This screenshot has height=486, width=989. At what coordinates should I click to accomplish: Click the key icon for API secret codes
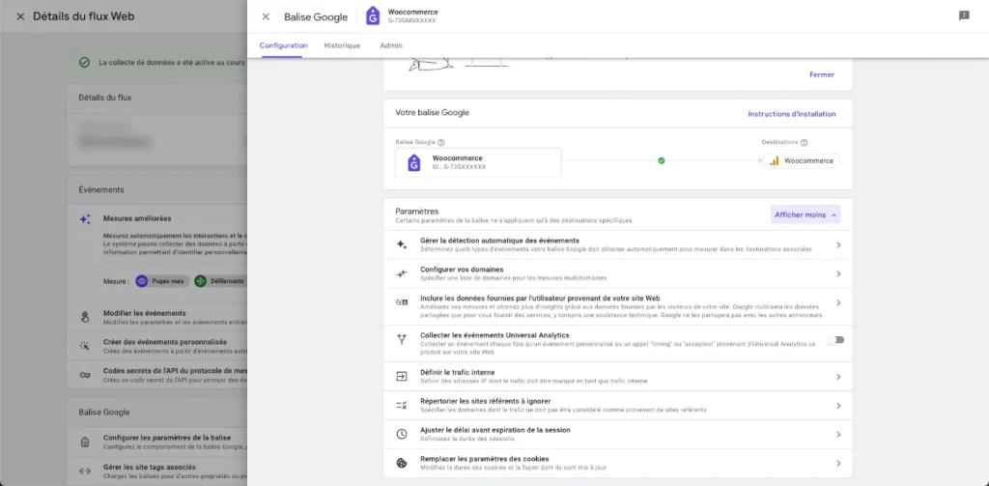(x=85, y=375)
